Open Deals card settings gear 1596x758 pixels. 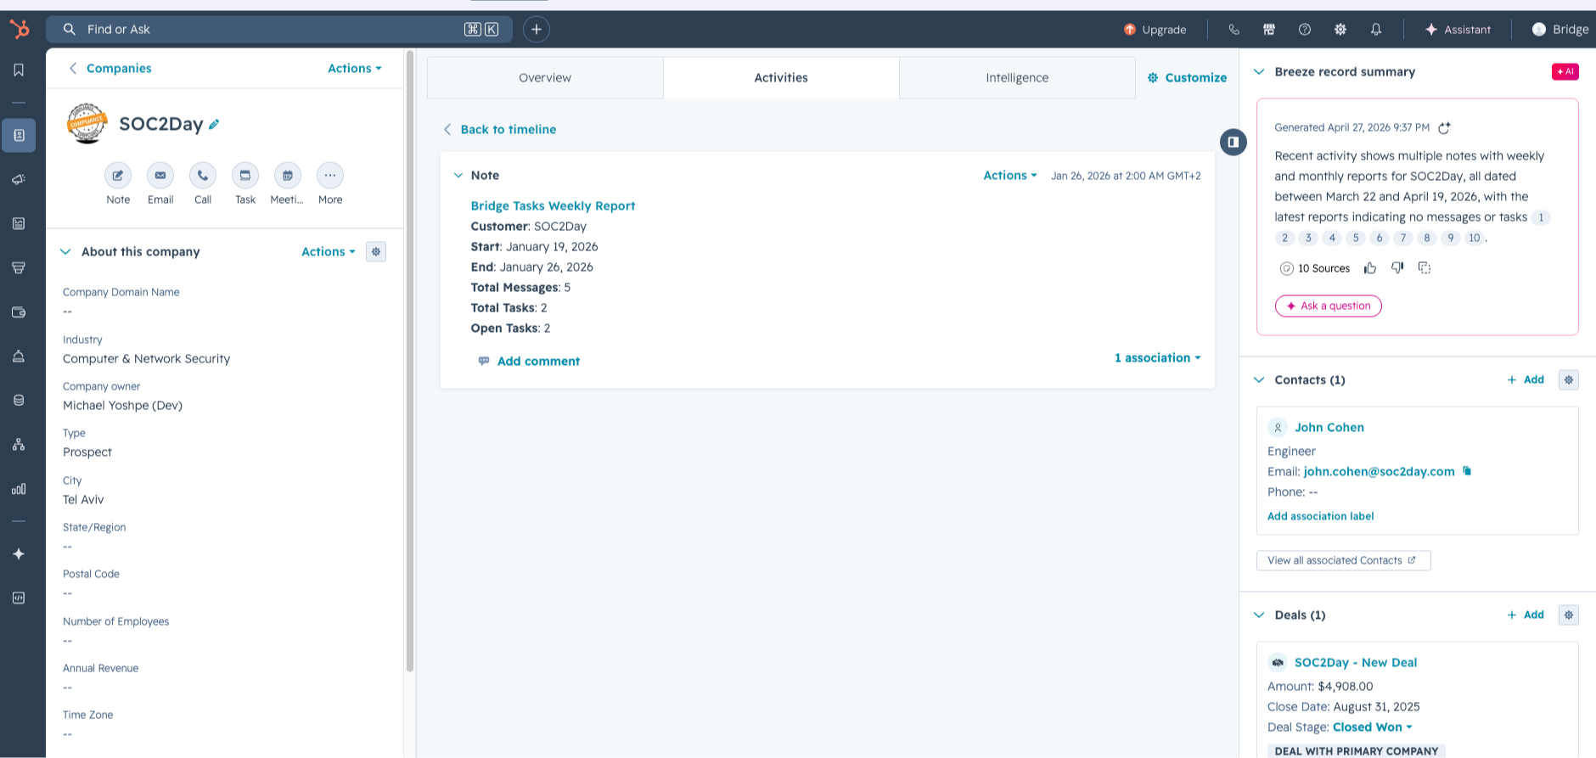click(x=1569, y=615)
